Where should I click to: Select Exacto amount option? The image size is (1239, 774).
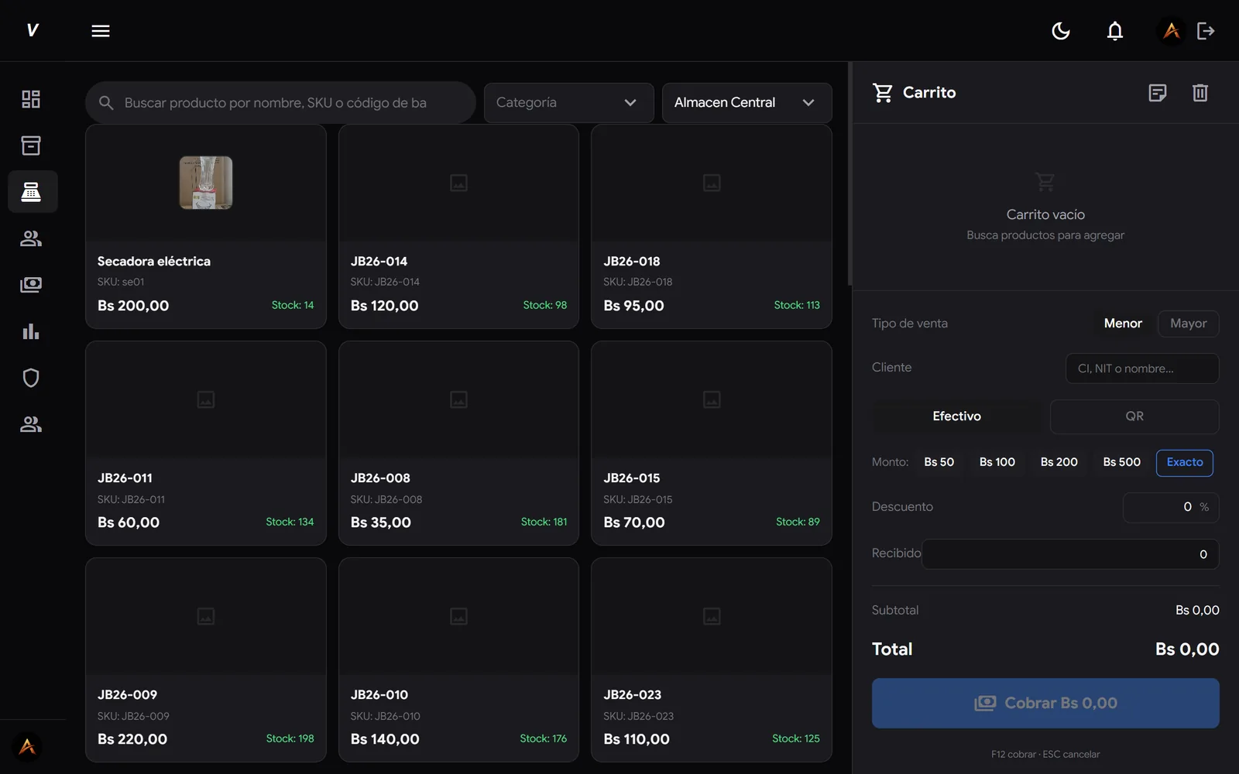coord(1185,463)
